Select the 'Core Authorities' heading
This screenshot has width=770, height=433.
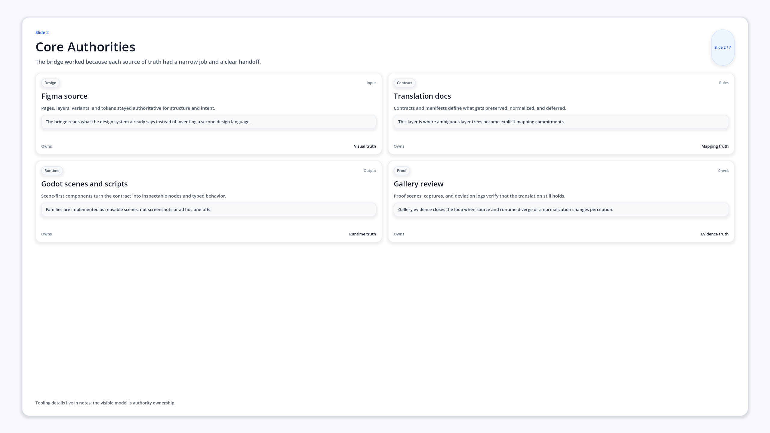point(85,47)
